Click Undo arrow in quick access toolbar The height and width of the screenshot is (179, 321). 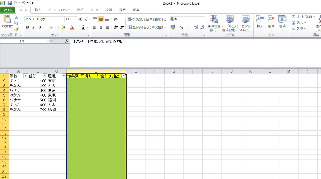tap(24, 3)
